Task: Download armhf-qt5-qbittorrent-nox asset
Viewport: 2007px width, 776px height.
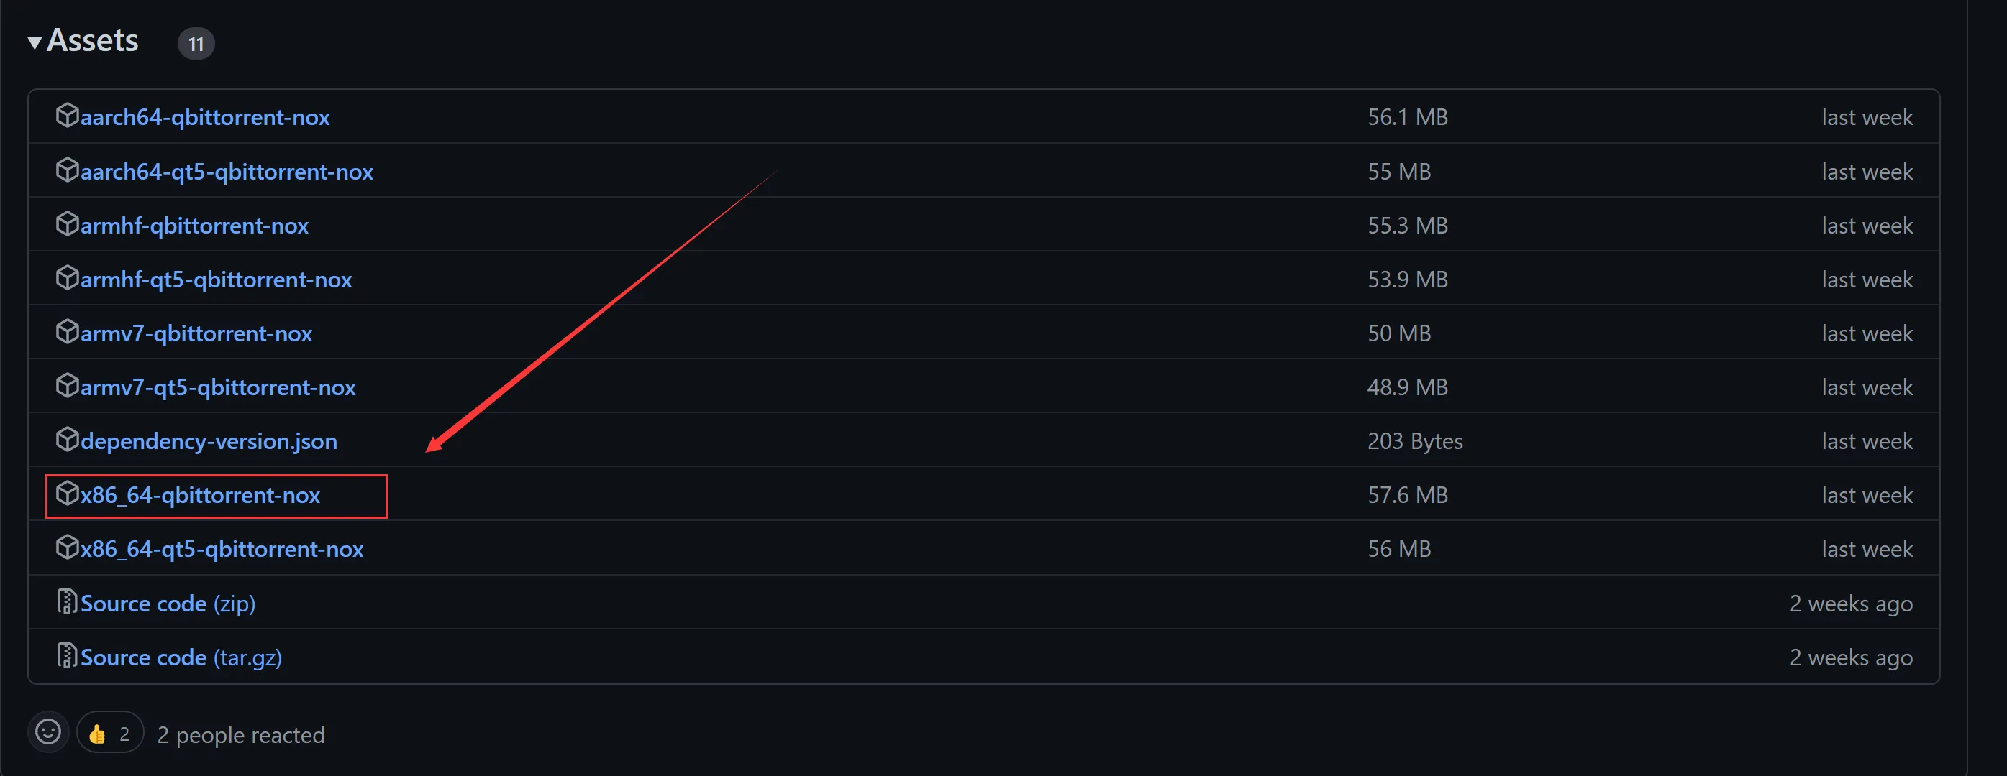Action: (216, 280)
